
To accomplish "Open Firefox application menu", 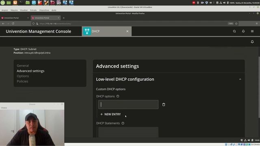I will pos(256,24).
